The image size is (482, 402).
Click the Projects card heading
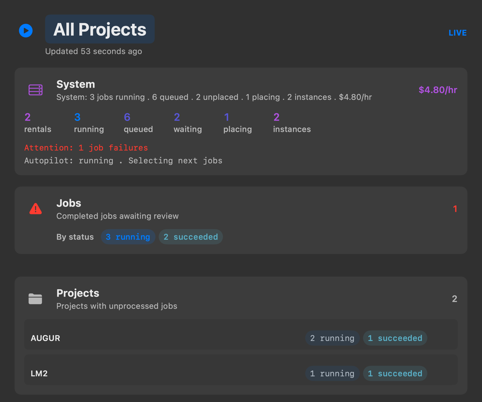[78, 293]
